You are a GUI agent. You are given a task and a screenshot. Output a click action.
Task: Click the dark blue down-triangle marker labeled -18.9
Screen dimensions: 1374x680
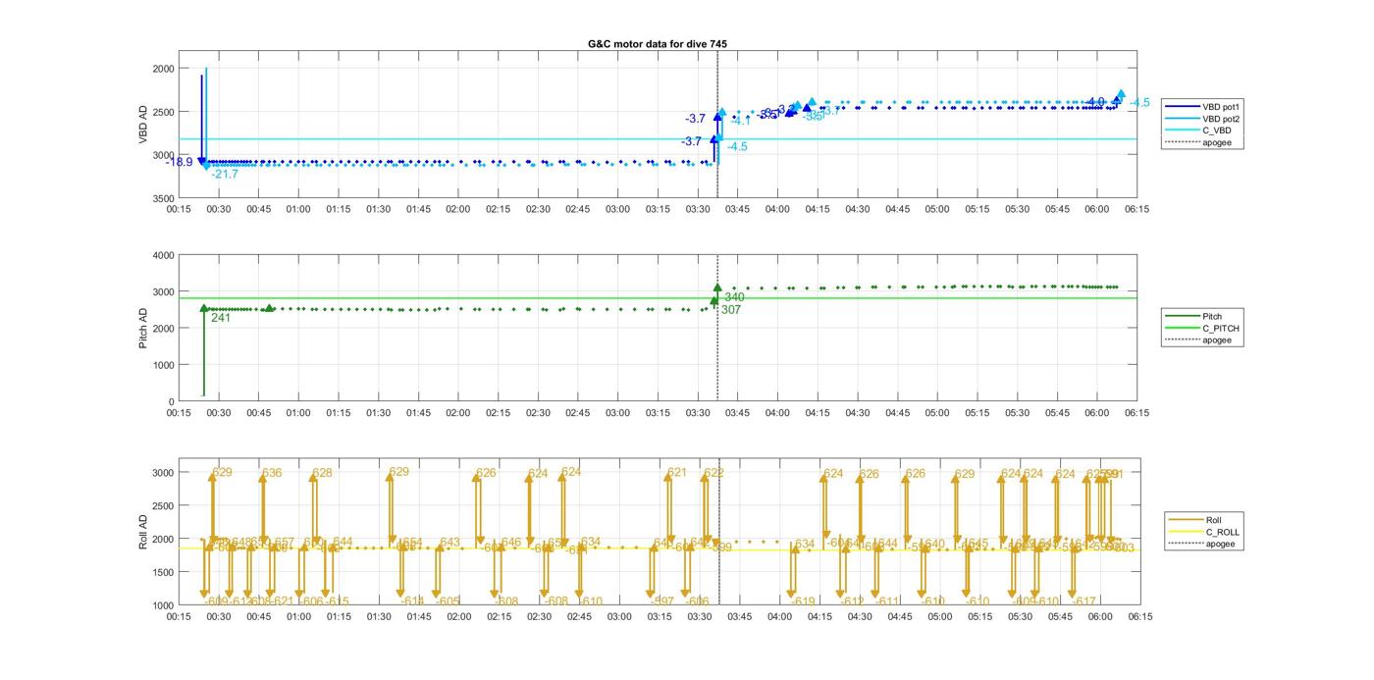click(202, 162)
